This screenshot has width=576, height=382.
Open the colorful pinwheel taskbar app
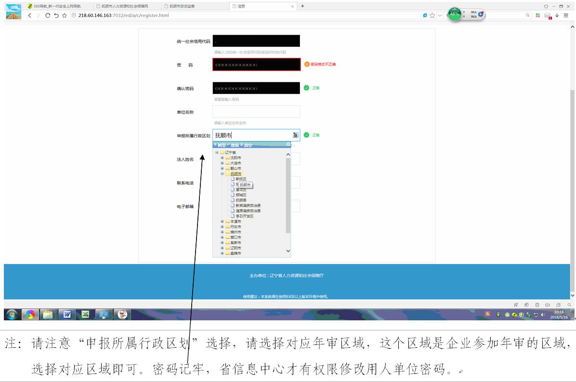click(x=30, y=315)
